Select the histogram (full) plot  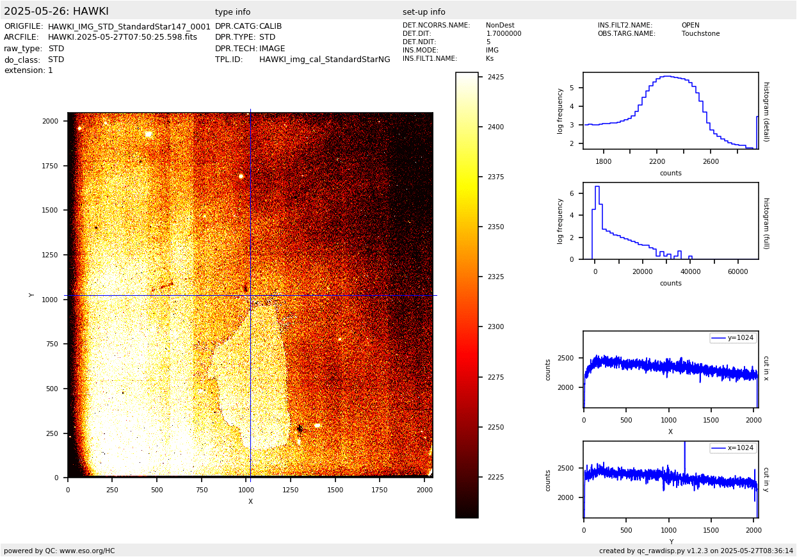tap(670, 220)
